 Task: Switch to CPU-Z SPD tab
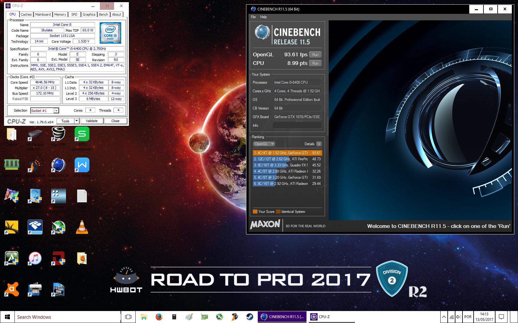pos(74,14)
